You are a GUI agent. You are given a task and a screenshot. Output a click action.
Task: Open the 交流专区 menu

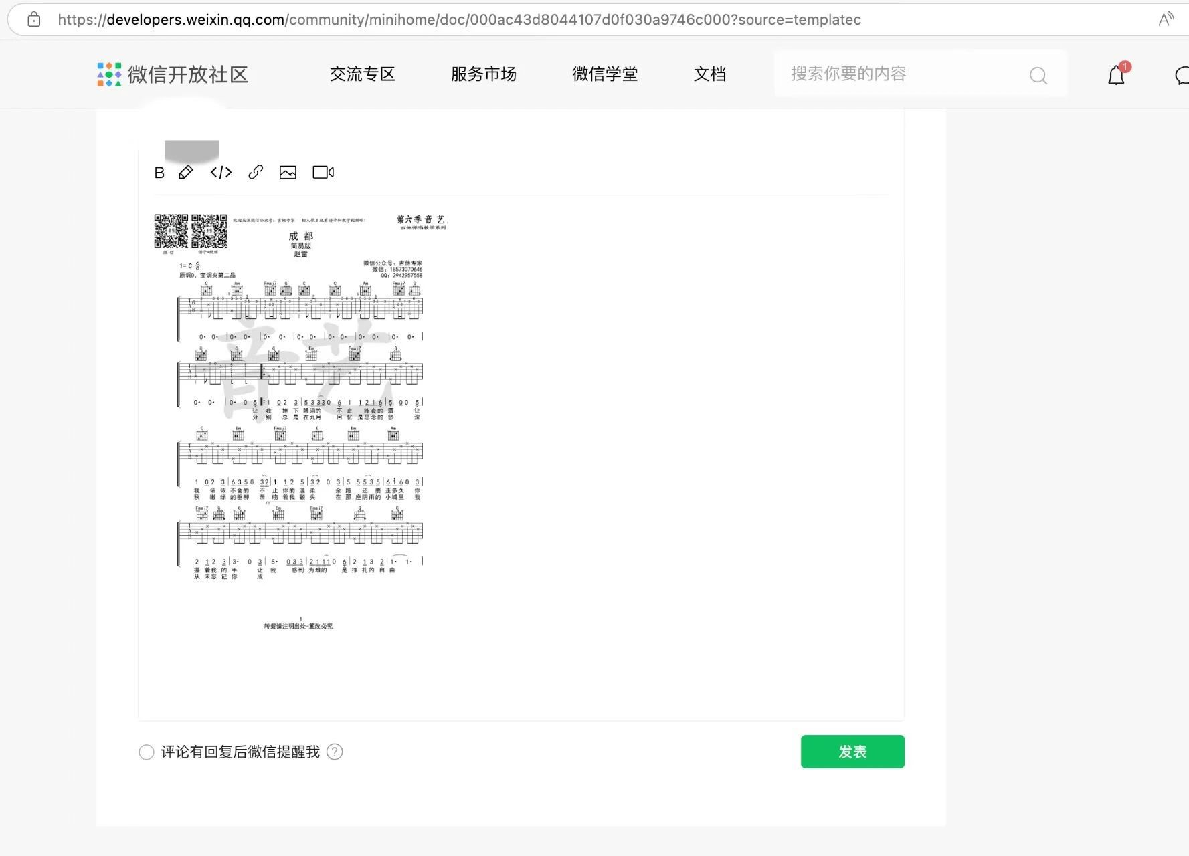pos(363,74)
